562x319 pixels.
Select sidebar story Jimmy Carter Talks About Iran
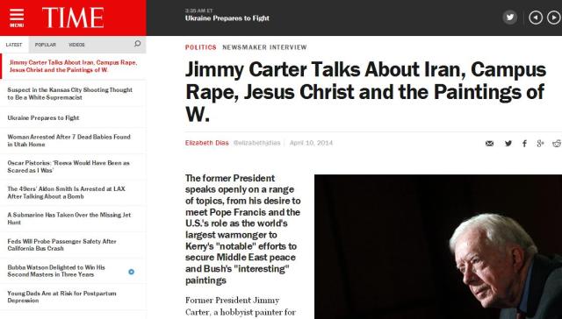(x=73, y=66)
